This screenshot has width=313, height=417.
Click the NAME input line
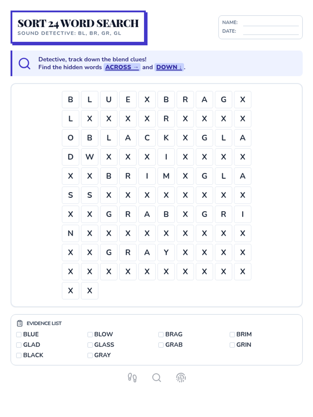pyautogui.click(x=271, y=23)
